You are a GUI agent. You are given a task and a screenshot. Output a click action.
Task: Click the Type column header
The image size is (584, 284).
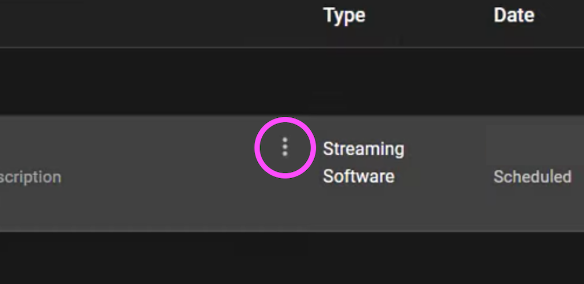click(344, 15)
